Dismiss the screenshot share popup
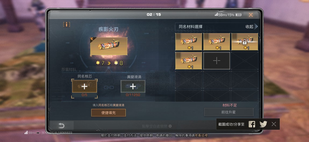The image size is (309, 142). (x=274, y=124)
